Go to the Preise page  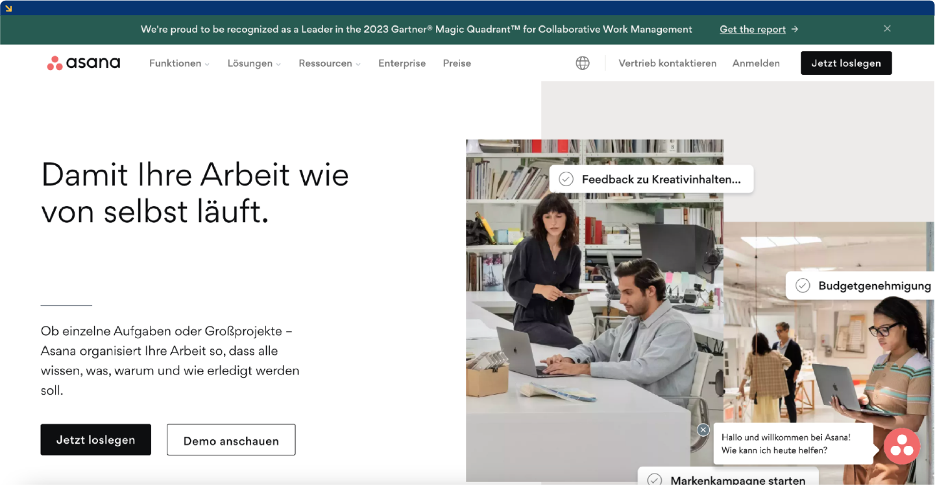(457, 64)
